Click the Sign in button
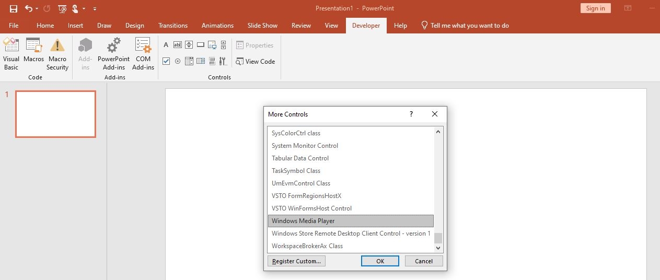The width and height of the screenshot is (660, 280). [x=595, y=8]
